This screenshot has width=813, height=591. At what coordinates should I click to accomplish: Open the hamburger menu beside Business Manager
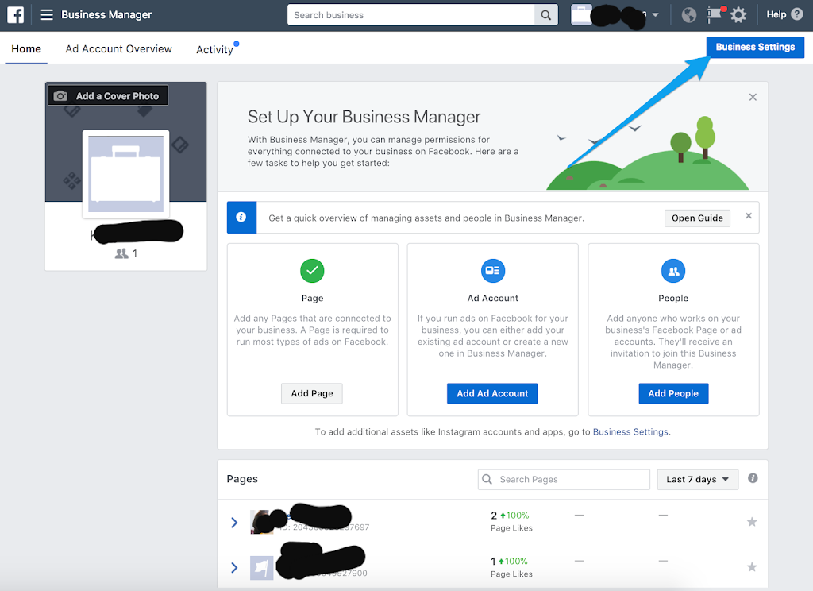point(47,14)
